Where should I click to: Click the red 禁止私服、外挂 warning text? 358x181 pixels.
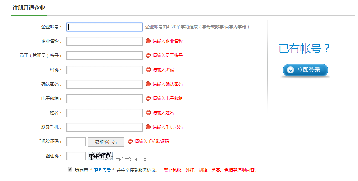click(x=210, y=170)
